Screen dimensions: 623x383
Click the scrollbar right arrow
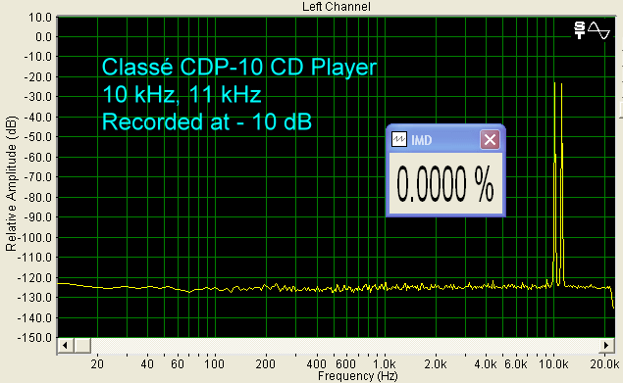(606, 346)
